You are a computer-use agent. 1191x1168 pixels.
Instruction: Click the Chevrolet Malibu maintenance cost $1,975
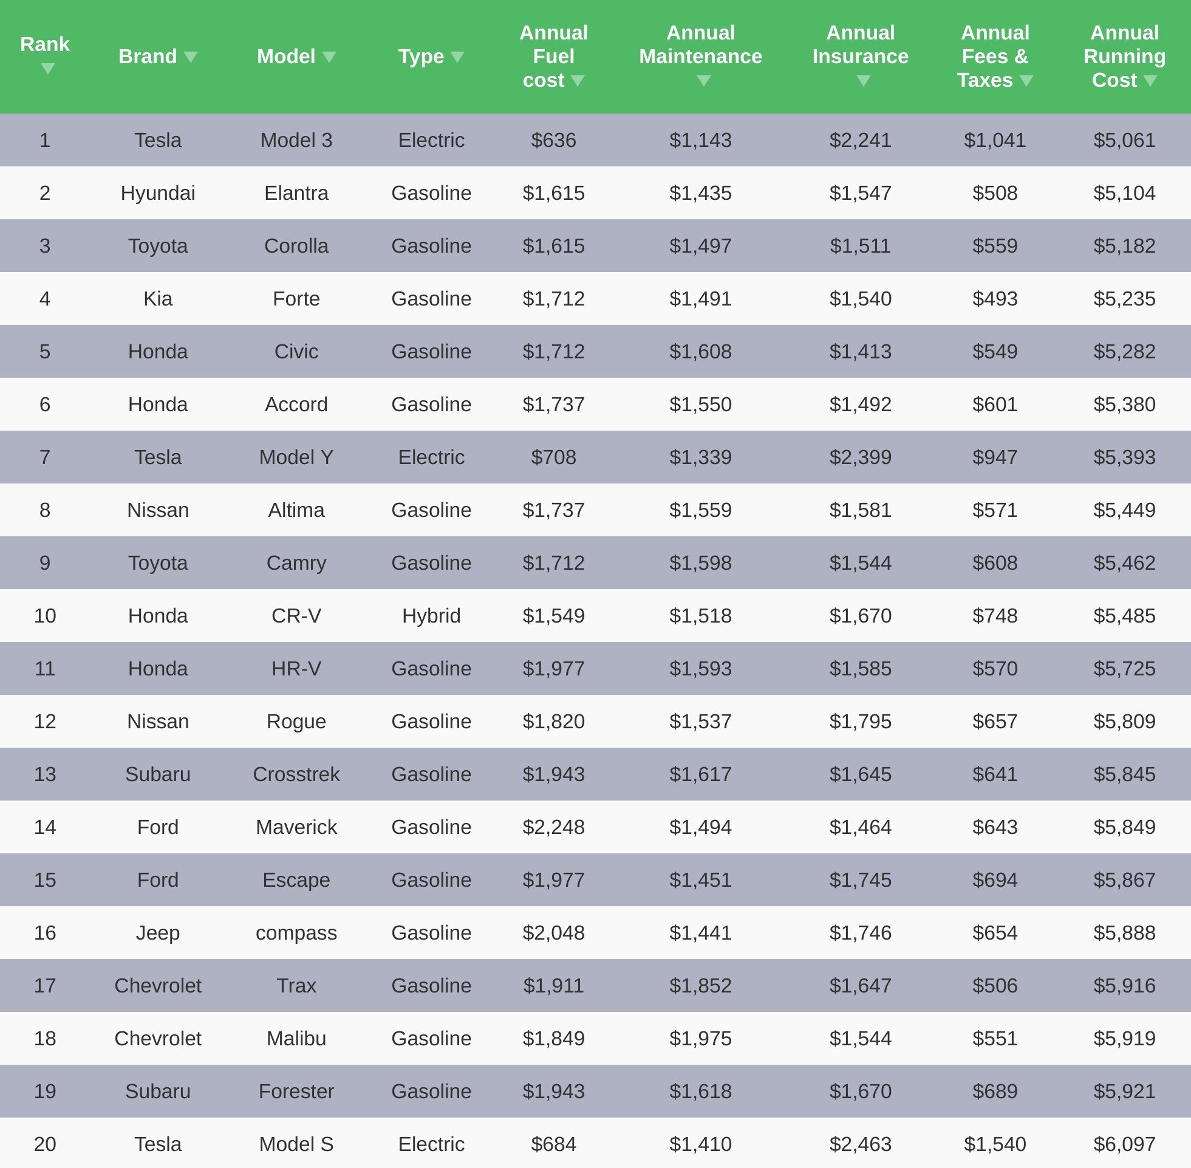click(x=700, y=1038)
